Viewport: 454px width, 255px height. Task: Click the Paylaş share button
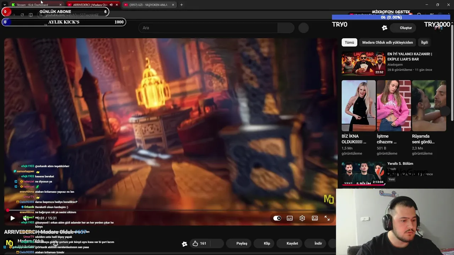(242, 243)
